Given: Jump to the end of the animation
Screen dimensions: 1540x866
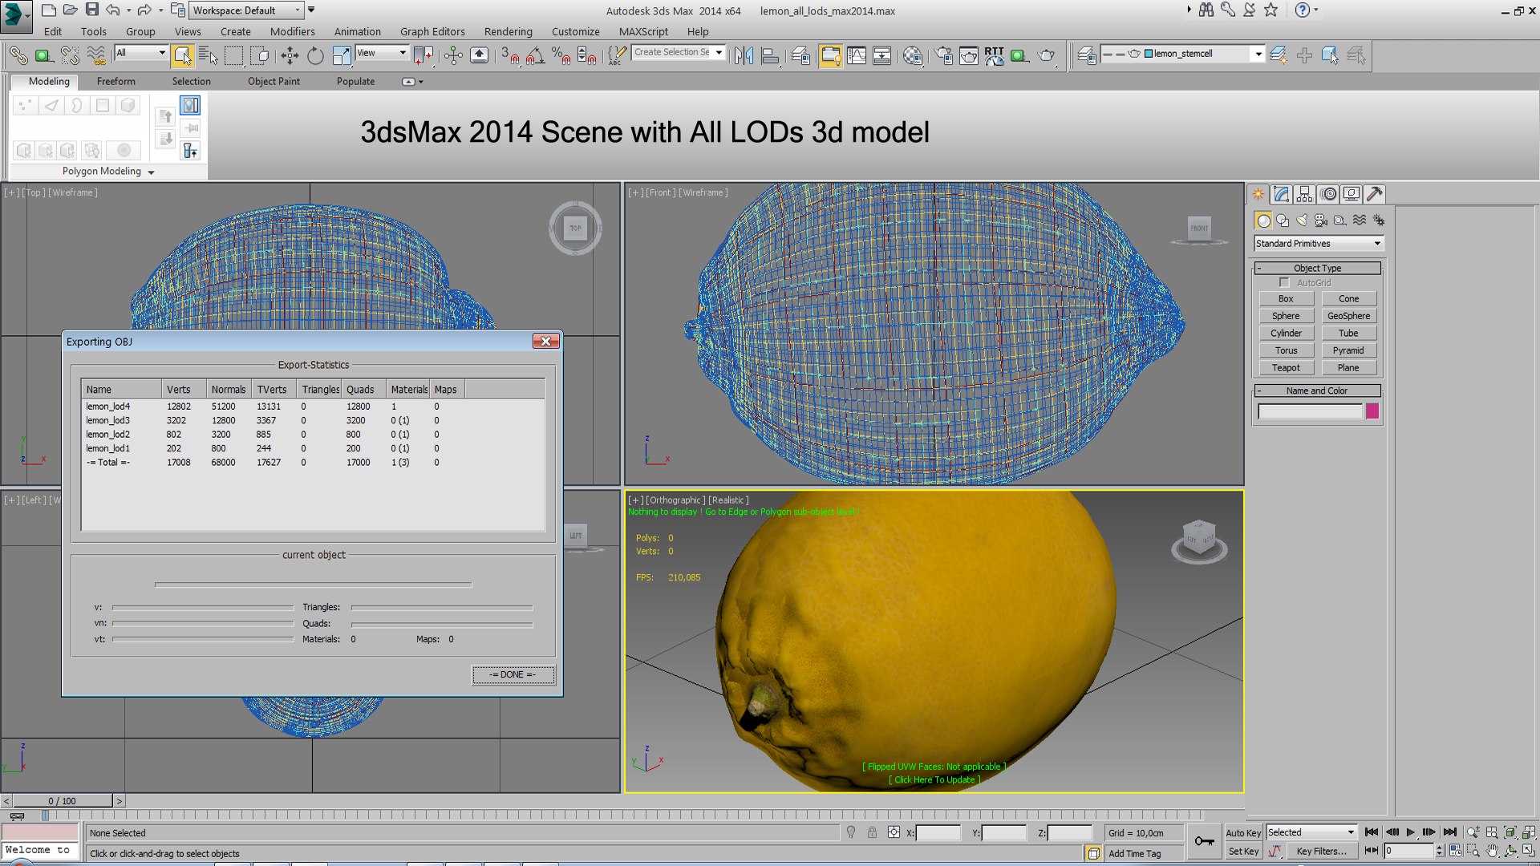Looking at the screenshot, I should [1450, 832].
